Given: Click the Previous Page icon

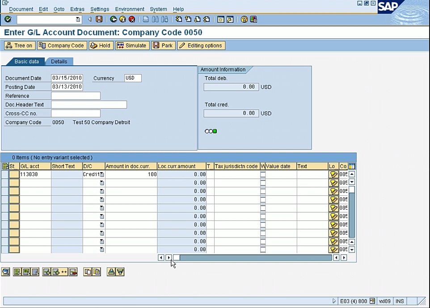Looking at the screenshot, I should point(188,19).
